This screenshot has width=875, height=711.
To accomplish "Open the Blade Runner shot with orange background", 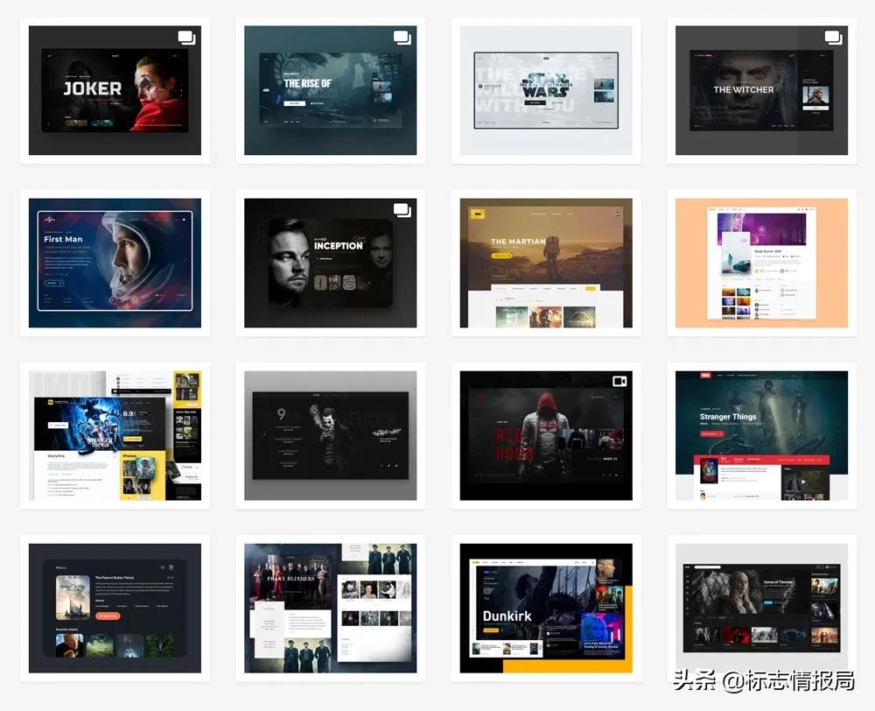I will tap(760, 263).
